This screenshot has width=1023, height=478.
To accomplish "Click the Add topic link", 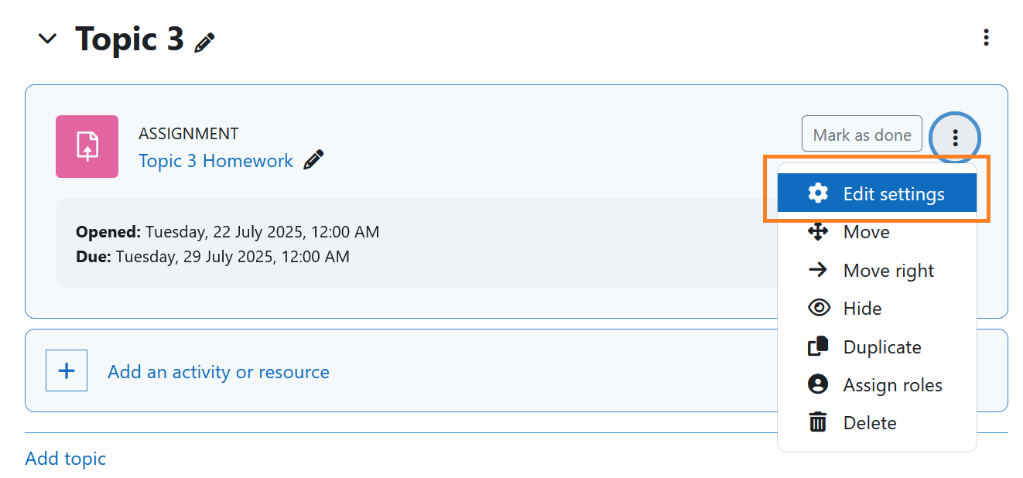I will click(x=65, y=459).
